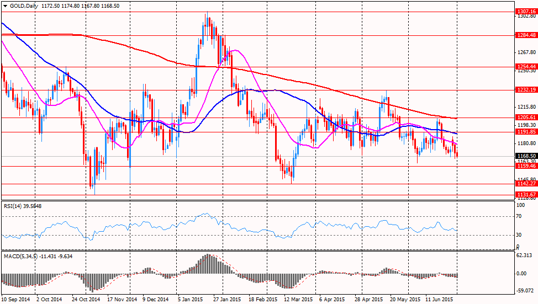This screenshot has width=538, height=304.
Task: Select the 1159.46 support level label
Action: (x=526, y=166)
